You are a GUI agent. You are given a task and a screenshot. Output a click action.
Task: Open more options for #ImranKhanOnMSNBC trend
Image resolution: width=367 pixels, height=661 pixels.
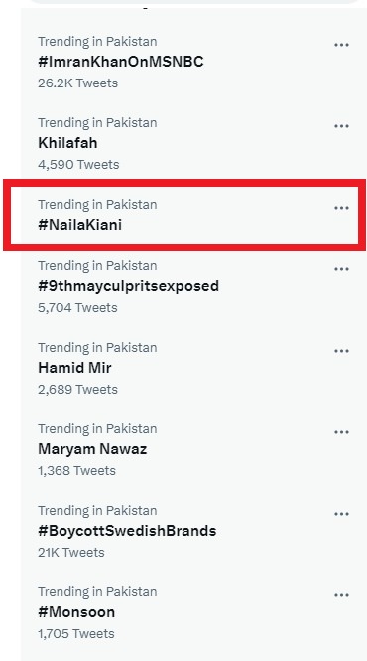[x=341, y=45]
